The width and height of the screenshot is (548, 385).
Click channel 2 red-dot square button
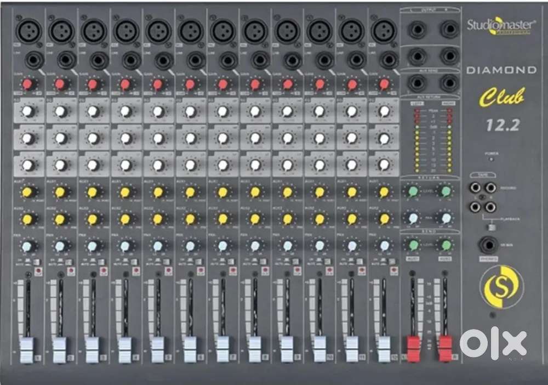click(x=71, y=271)
